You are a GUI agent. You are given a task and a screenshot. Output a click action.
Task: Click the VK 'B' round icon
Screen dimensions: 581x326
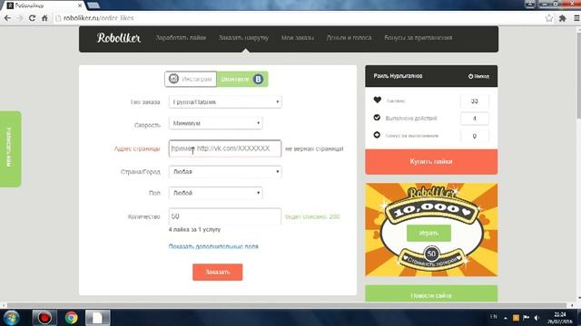258,79
